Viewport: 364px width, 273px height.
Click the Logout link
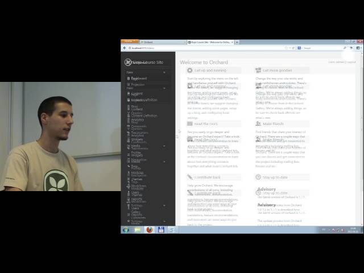point(351,62)
